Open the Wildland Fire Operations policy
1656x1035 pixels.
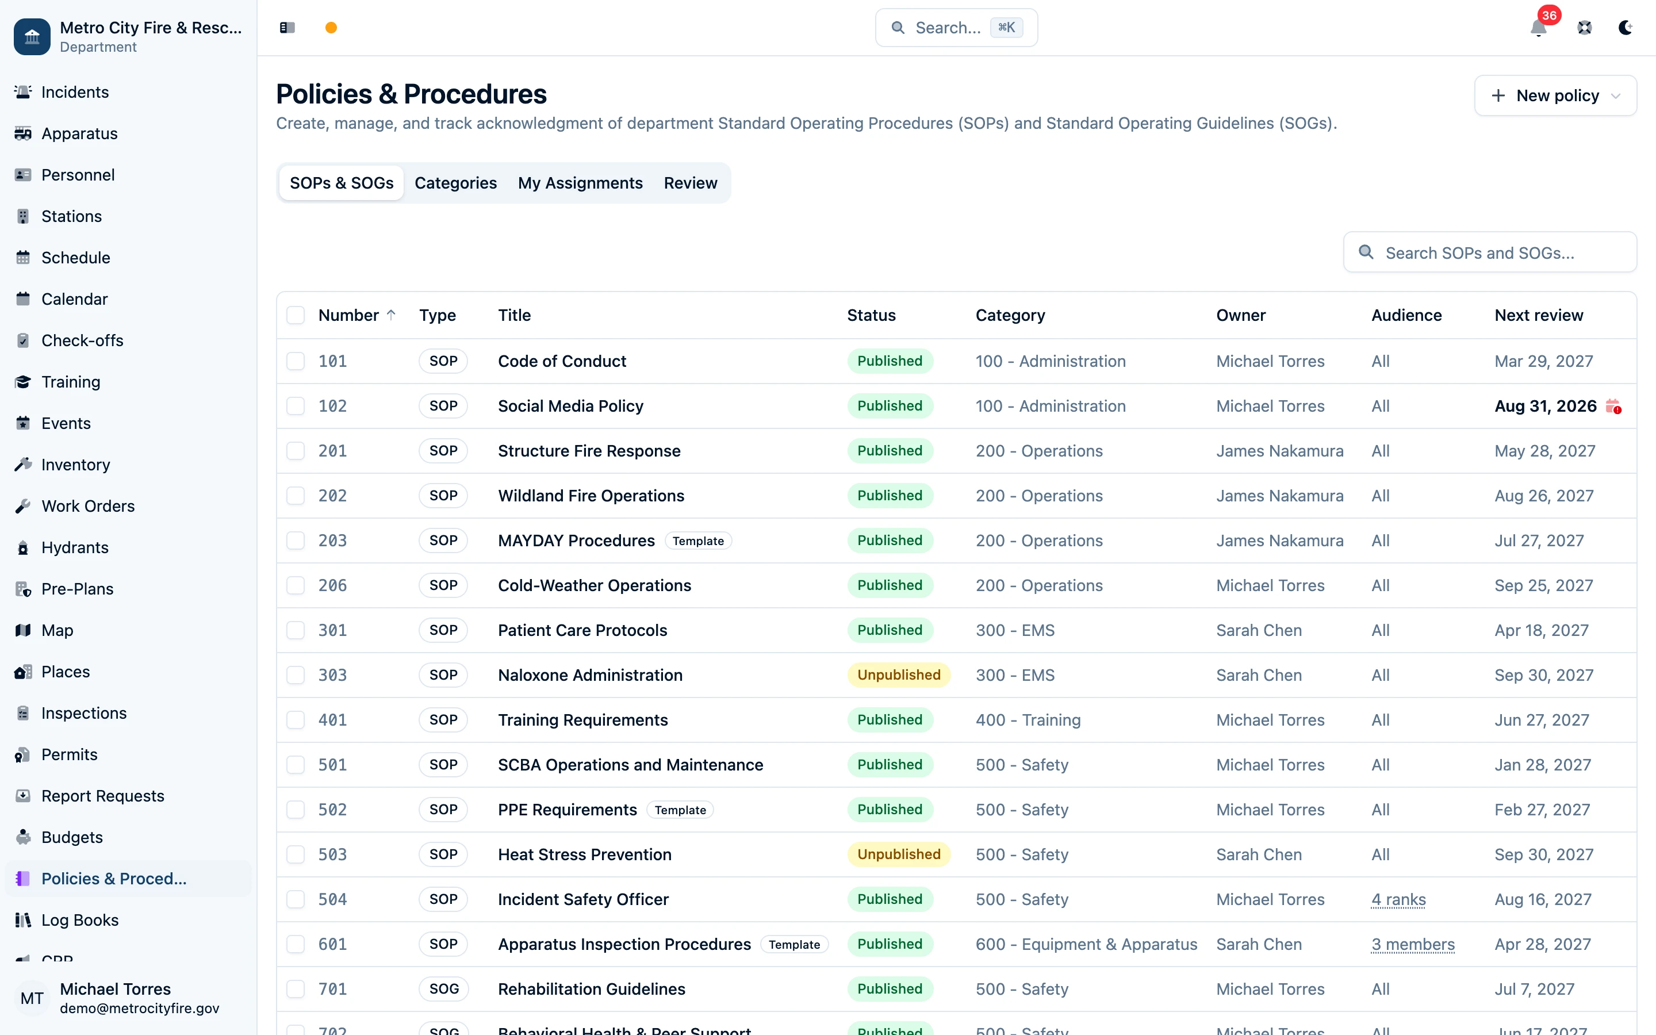(x=591, y=496)
